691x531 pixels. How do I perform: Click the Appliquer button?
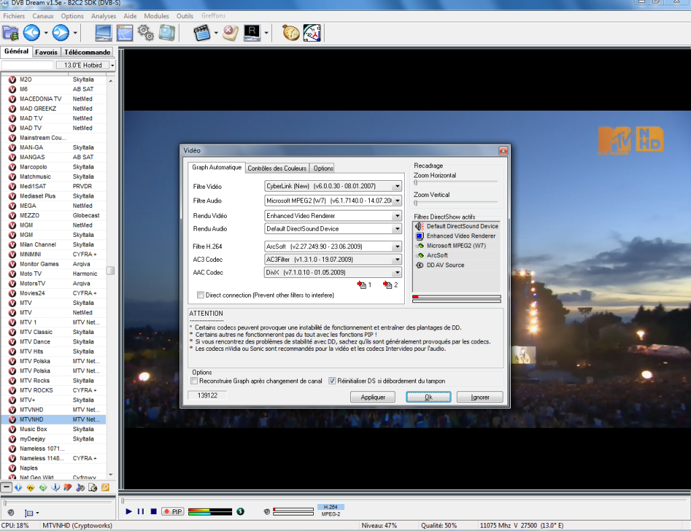(372, 397)
